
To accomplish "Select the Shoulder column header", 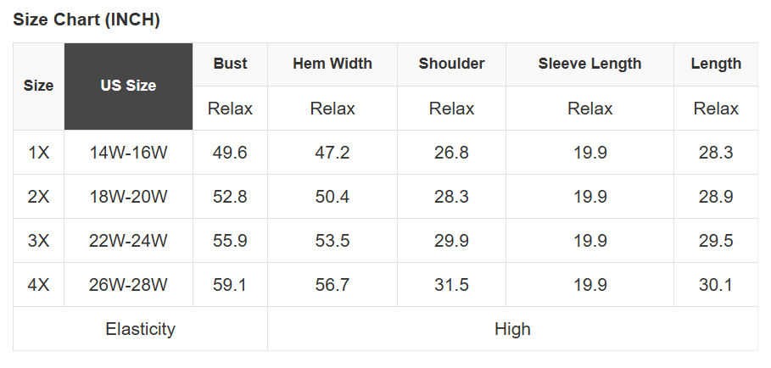I will tap(451, 64).
